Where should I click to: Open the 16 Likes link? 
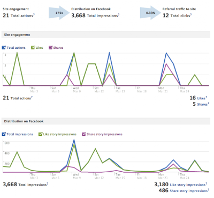pyautogui.click(x=201, y=98)
